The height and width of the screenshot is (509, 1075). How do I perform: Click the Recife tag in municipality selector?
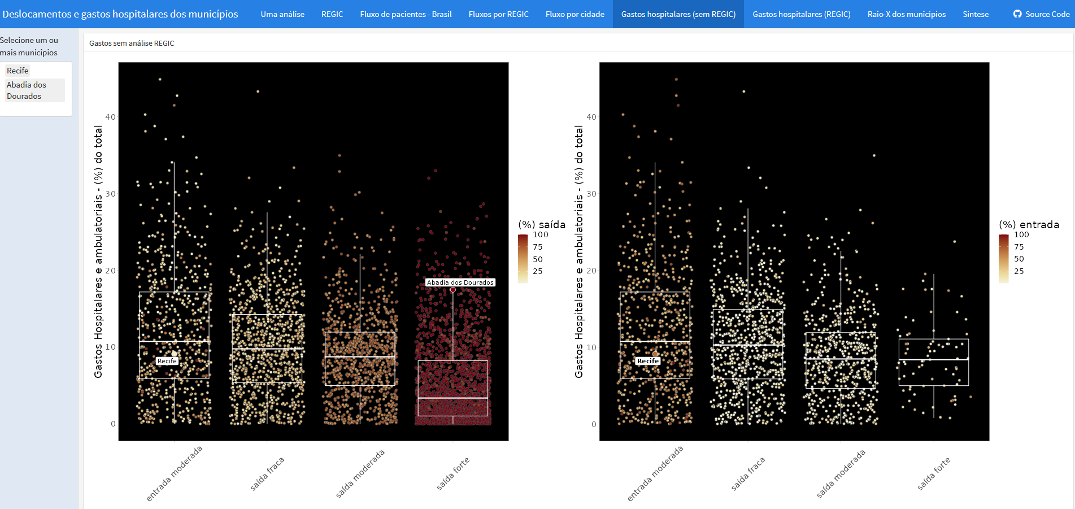[18, 71]
